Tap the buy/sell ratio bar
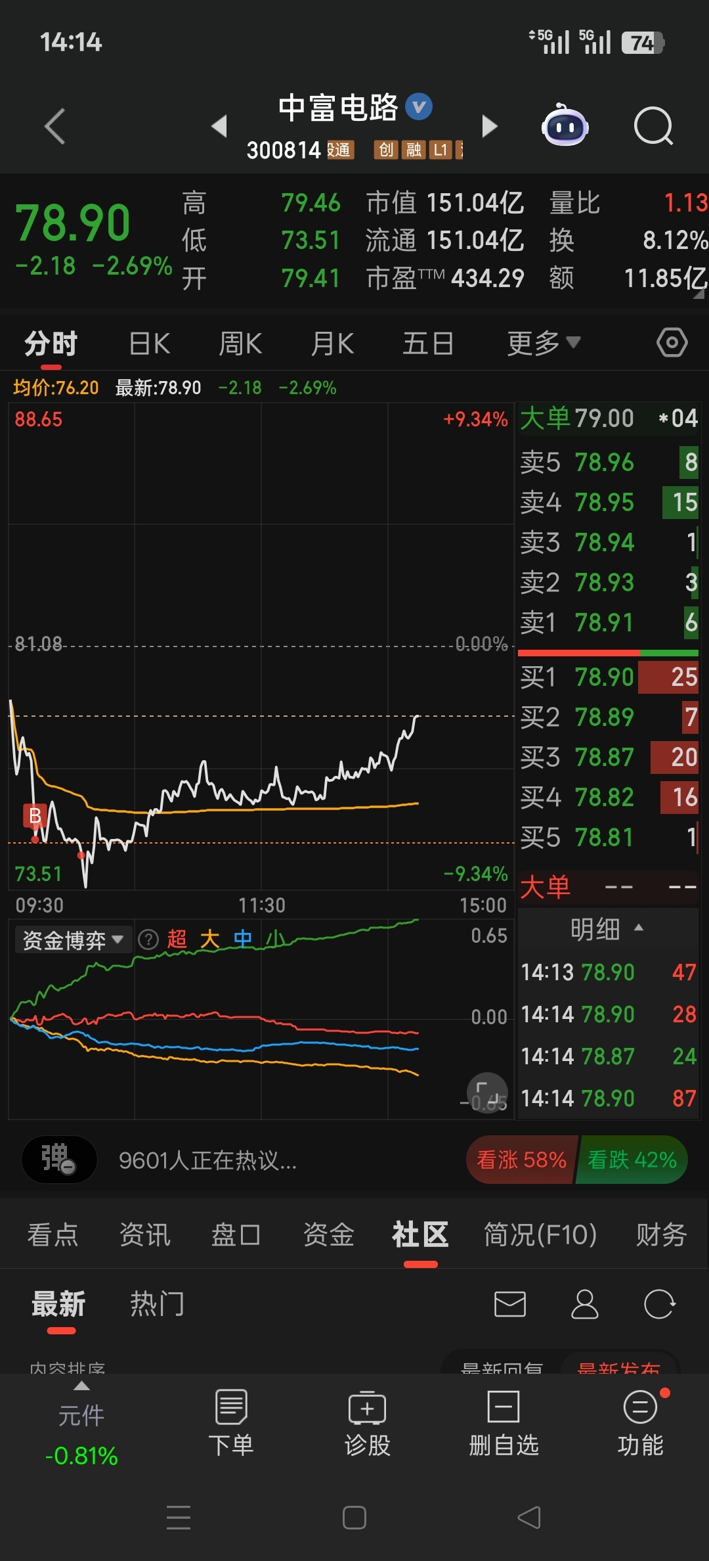This screenshot has width=709, height=1561. point(608,653)
